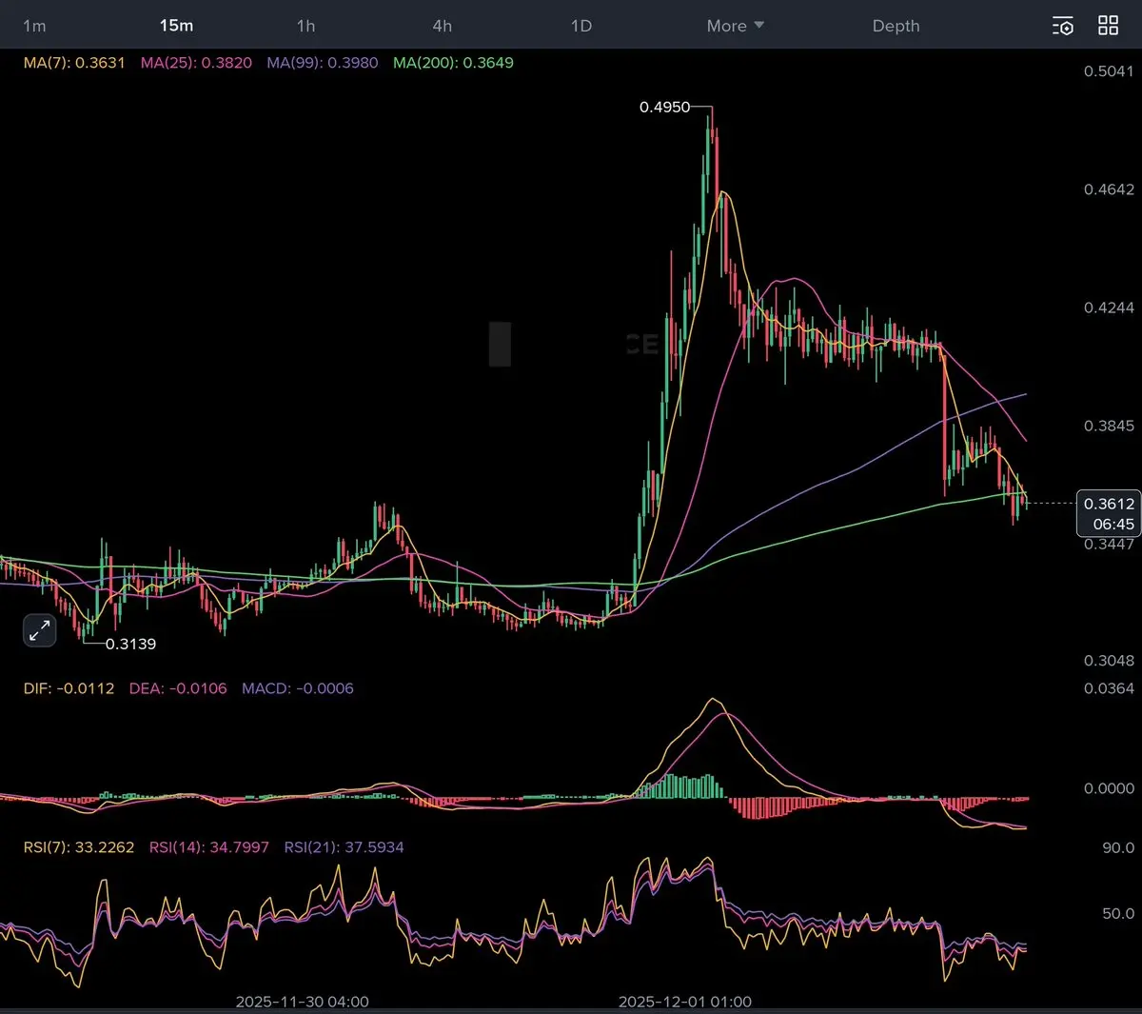
Task: Click the MA(200): 0.3649 indicator label
Action: [x=453, y=63]
